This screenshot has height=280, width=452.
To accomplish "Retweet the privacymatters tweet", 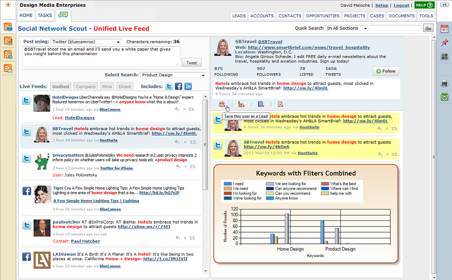I will 193,167.
